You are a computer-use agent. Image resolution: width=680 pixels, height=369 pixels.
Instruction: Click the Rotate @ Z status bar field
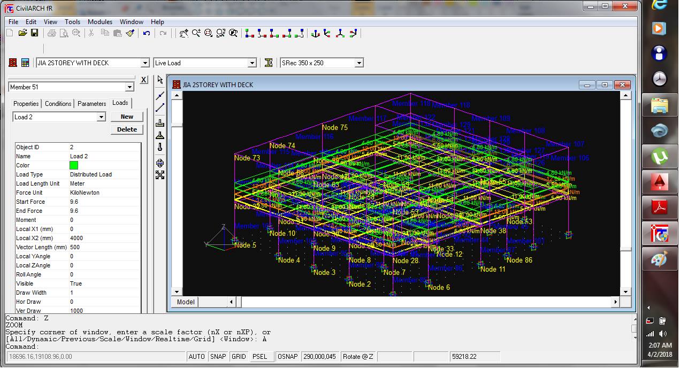(358, 357)
